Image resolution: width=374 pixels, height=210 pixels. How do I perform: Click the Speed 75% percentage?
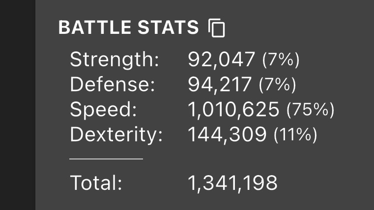[x=310, y=109]
